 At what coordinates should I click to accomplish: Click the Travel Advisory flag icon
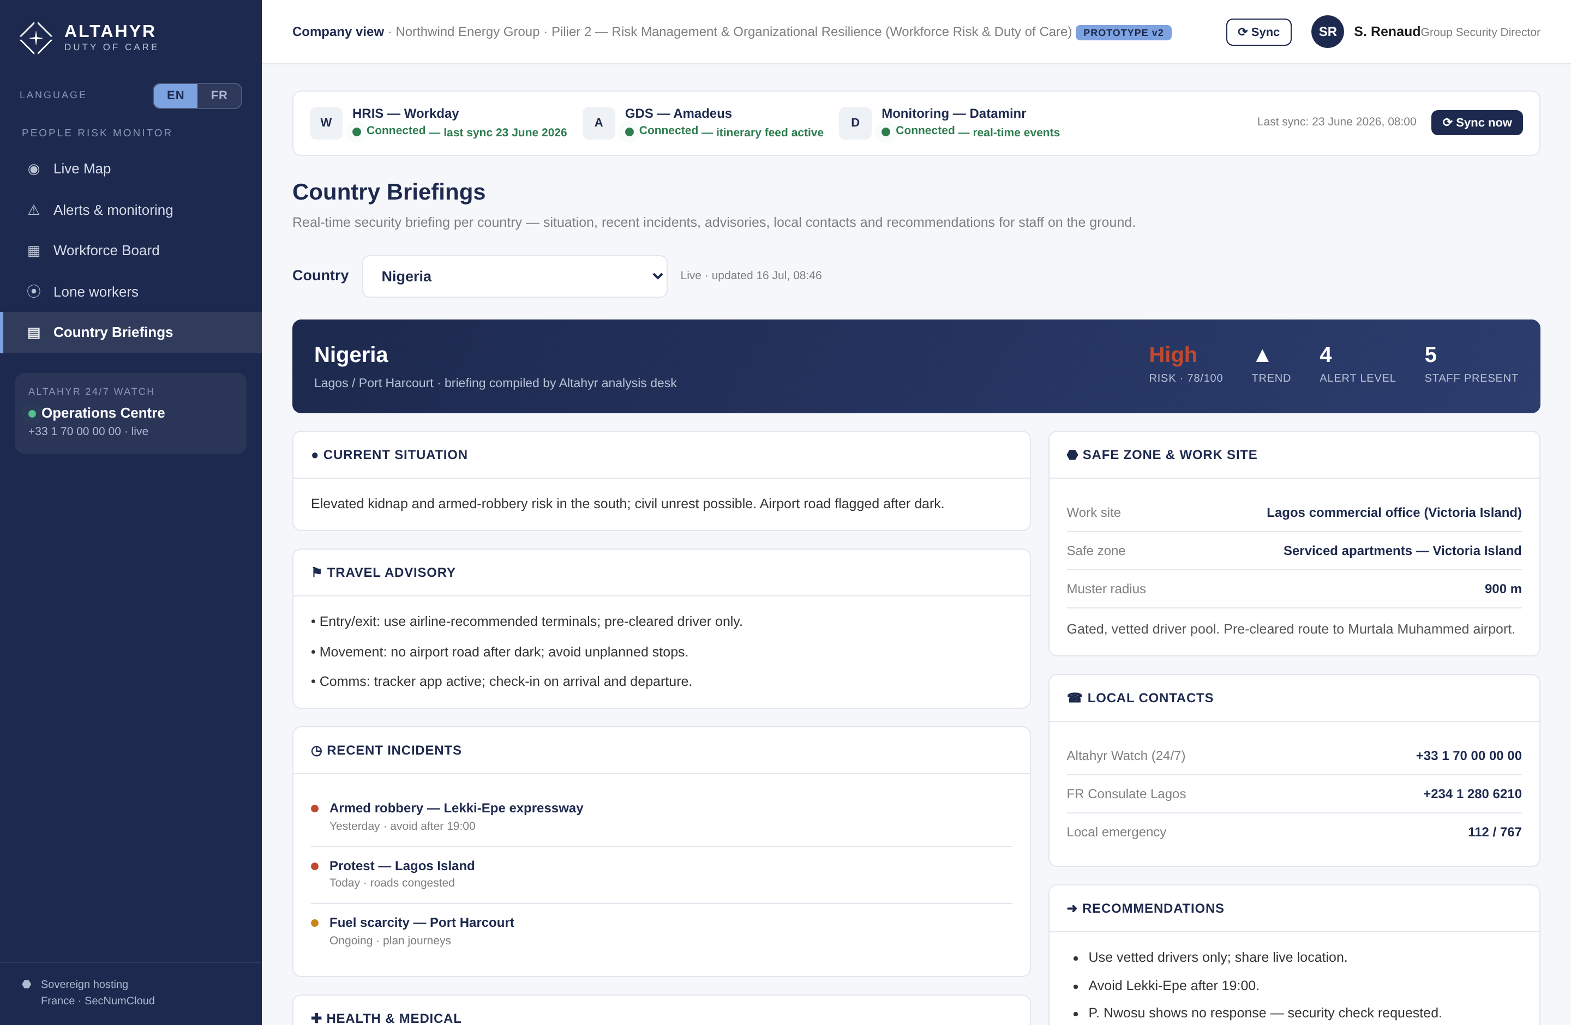pyautogui.click(x=317, y=572)
